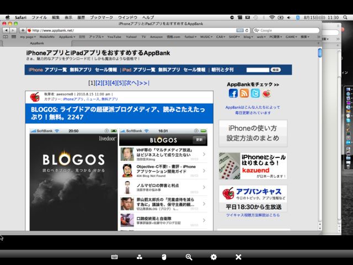Open the ウインドウ menu
Image resolution: width=353 pixels, height=265 pixels.
tap(127, 17)
